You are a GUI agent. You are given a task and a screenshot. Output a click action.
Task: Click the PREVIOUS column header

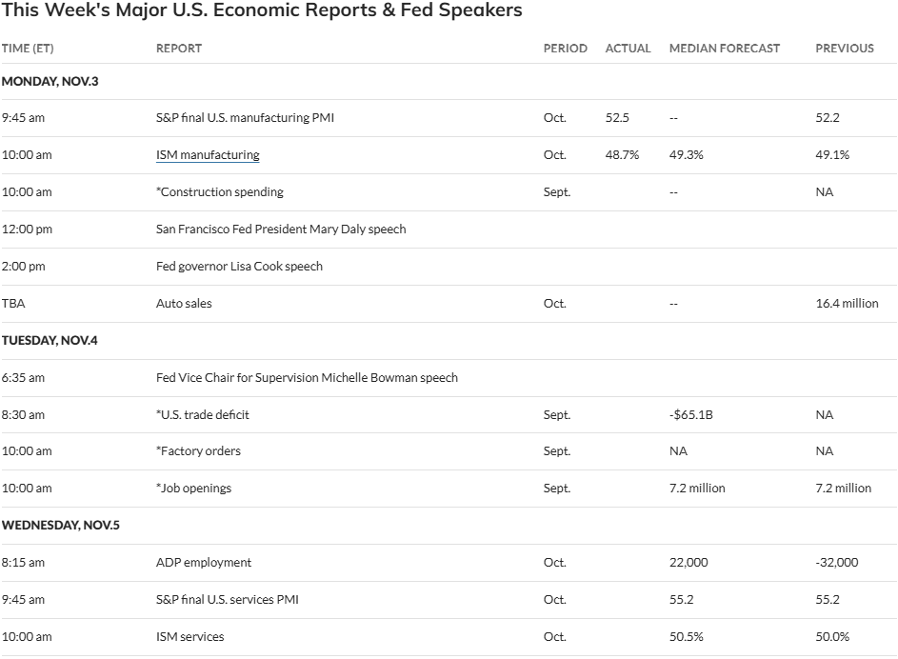tap(844, 49)
